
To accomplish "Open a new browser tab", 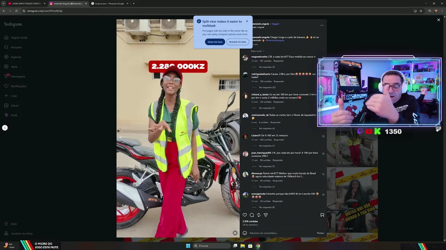I will point(134,3).
